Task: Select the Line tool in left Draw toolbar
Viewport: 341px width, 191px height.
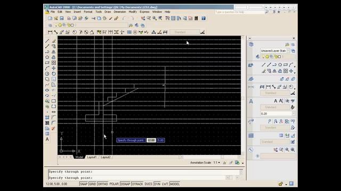Action: coord(47,41)
